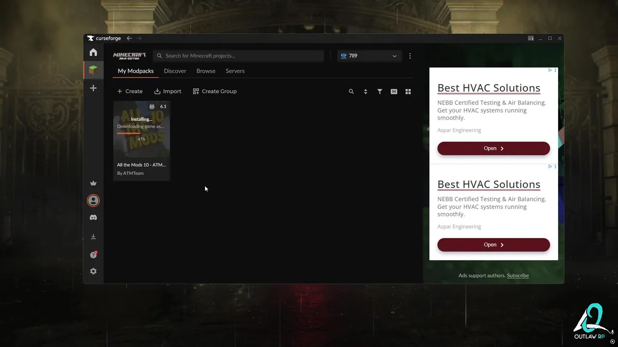The image size is (618, 347).
Task: Click the lower ad's Best HVAC Solutions headline
Action: [x=489, y=185]
